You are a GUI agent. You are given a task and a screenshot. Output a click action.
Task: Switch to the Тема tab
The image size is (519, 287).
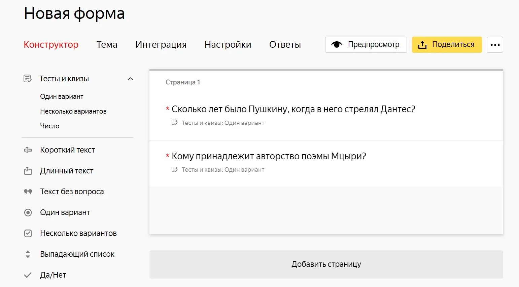(107, 45)
